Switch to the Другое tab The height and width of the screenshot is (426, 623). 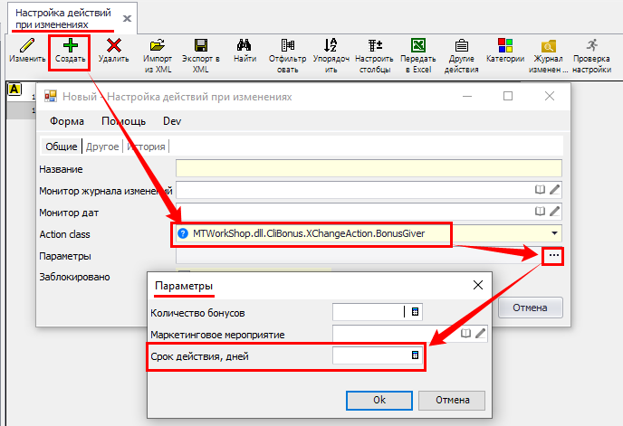pyautogui.click(x=102, y=147)
